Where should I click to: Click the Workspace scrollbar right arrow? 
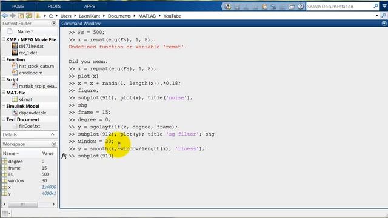click(54, 205)
